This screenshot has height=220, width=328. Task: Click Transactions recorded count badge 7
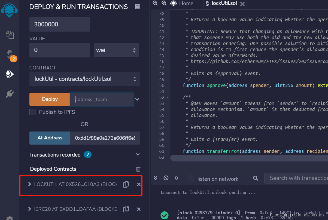pyautogui.click(x=88, y=155)
